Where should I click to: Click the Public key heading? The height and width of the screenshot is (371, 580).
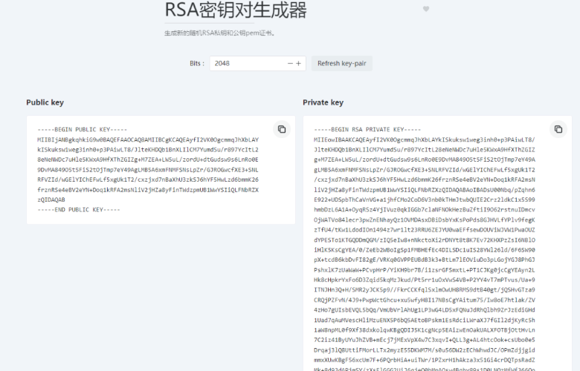(44, 102)
